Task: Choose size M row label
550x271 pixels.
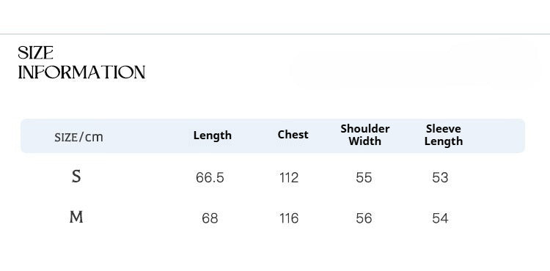Action: pos(76,217)
